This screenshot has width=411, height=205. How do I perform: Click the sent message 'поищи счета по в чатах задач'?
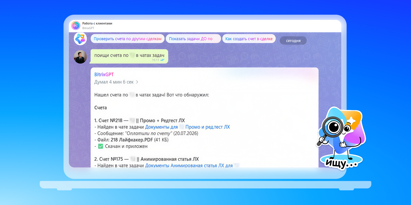[x=129, y=57]
